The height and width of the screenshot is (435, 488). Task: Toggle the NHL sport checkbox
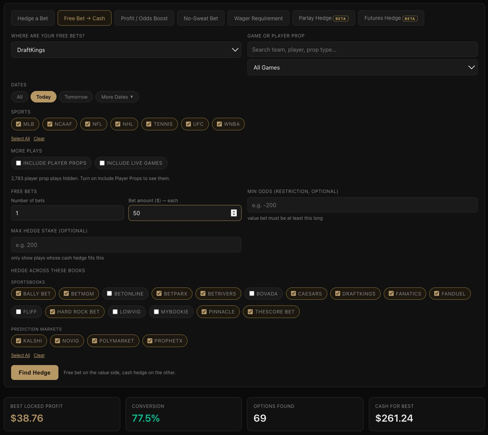click(118, 124)
